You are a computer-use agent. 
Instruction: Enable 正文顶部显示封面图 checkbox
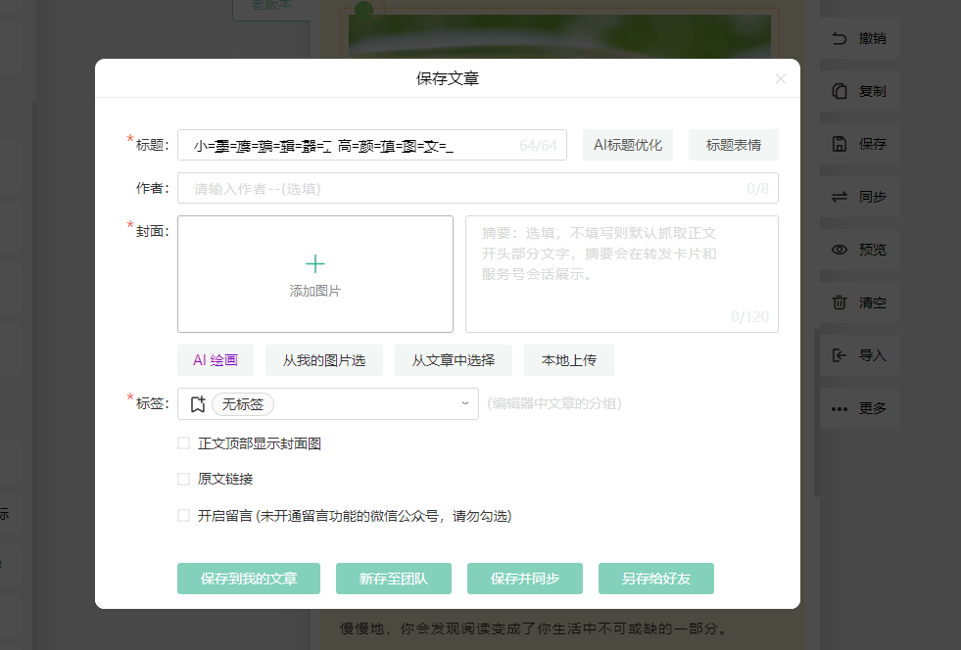[x=183, y=443]
